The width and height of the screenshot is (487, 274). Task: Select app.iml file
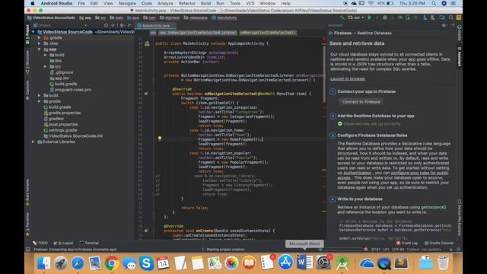[x=59, y=78]
